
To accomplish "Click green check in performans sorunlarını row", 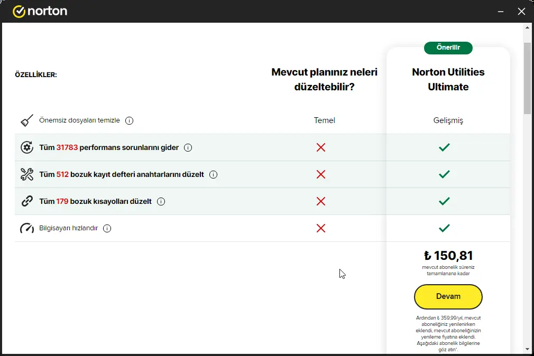I will coord(444,147).
